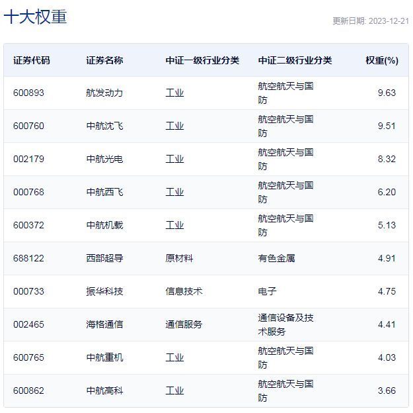Select stock name 中航沈飞
413x413 pixels.
tap(104, 126)
